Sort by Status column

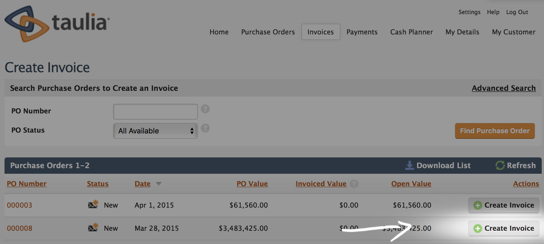point(98,184)
